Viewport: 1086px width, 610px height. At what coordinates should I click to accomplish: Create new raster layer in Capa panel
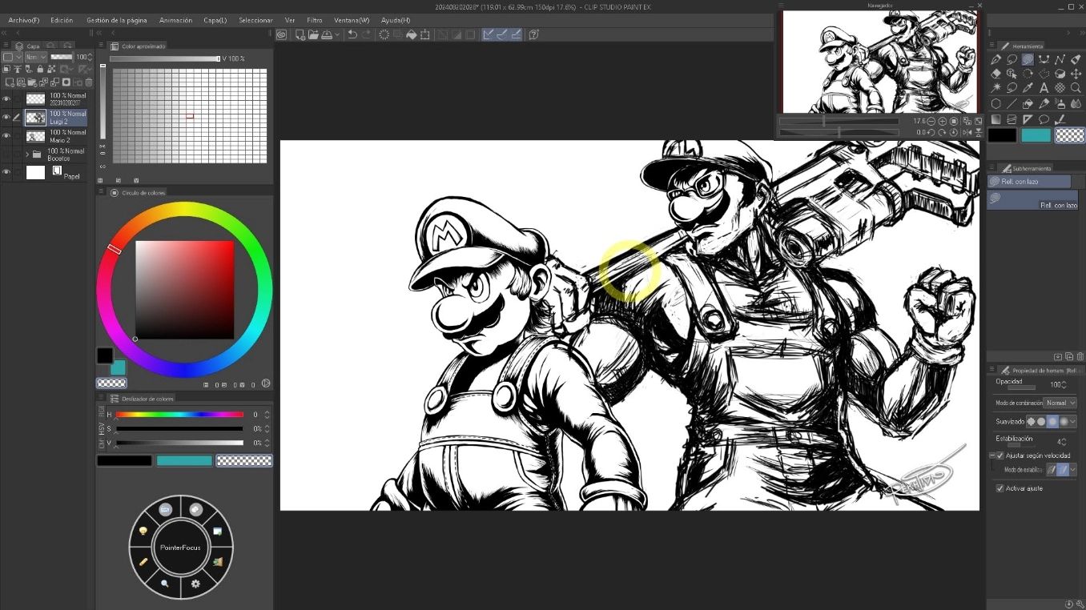9,82
